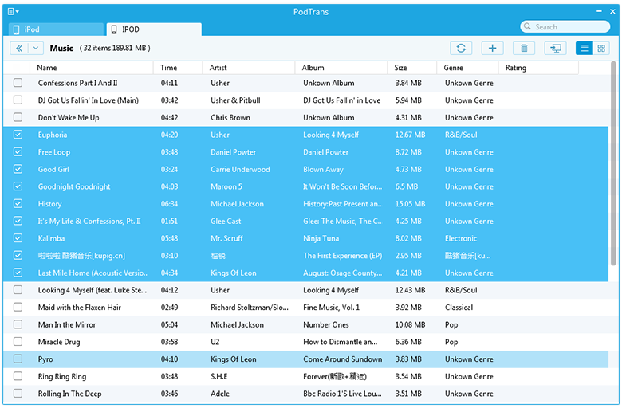Image resolution: width=622 pixels, height=408 pixels.
Task: Open the app menu icon in title bar
Action: [x=13, y=11]
